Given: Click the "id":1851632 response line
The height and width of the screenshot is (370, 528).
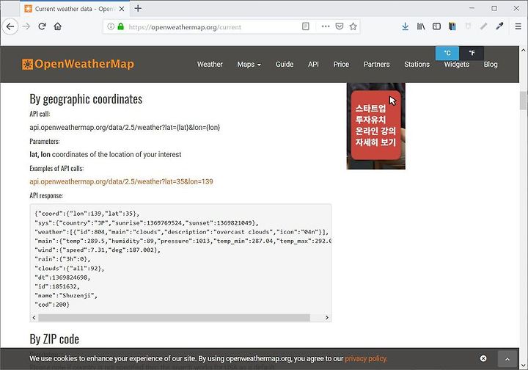Looking at the screenshot, I should coord(57,286).
